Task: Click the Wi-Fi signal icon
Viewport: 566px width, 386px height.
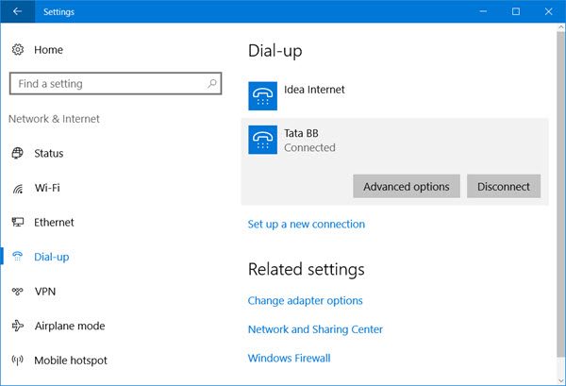Action: (18, 188)
